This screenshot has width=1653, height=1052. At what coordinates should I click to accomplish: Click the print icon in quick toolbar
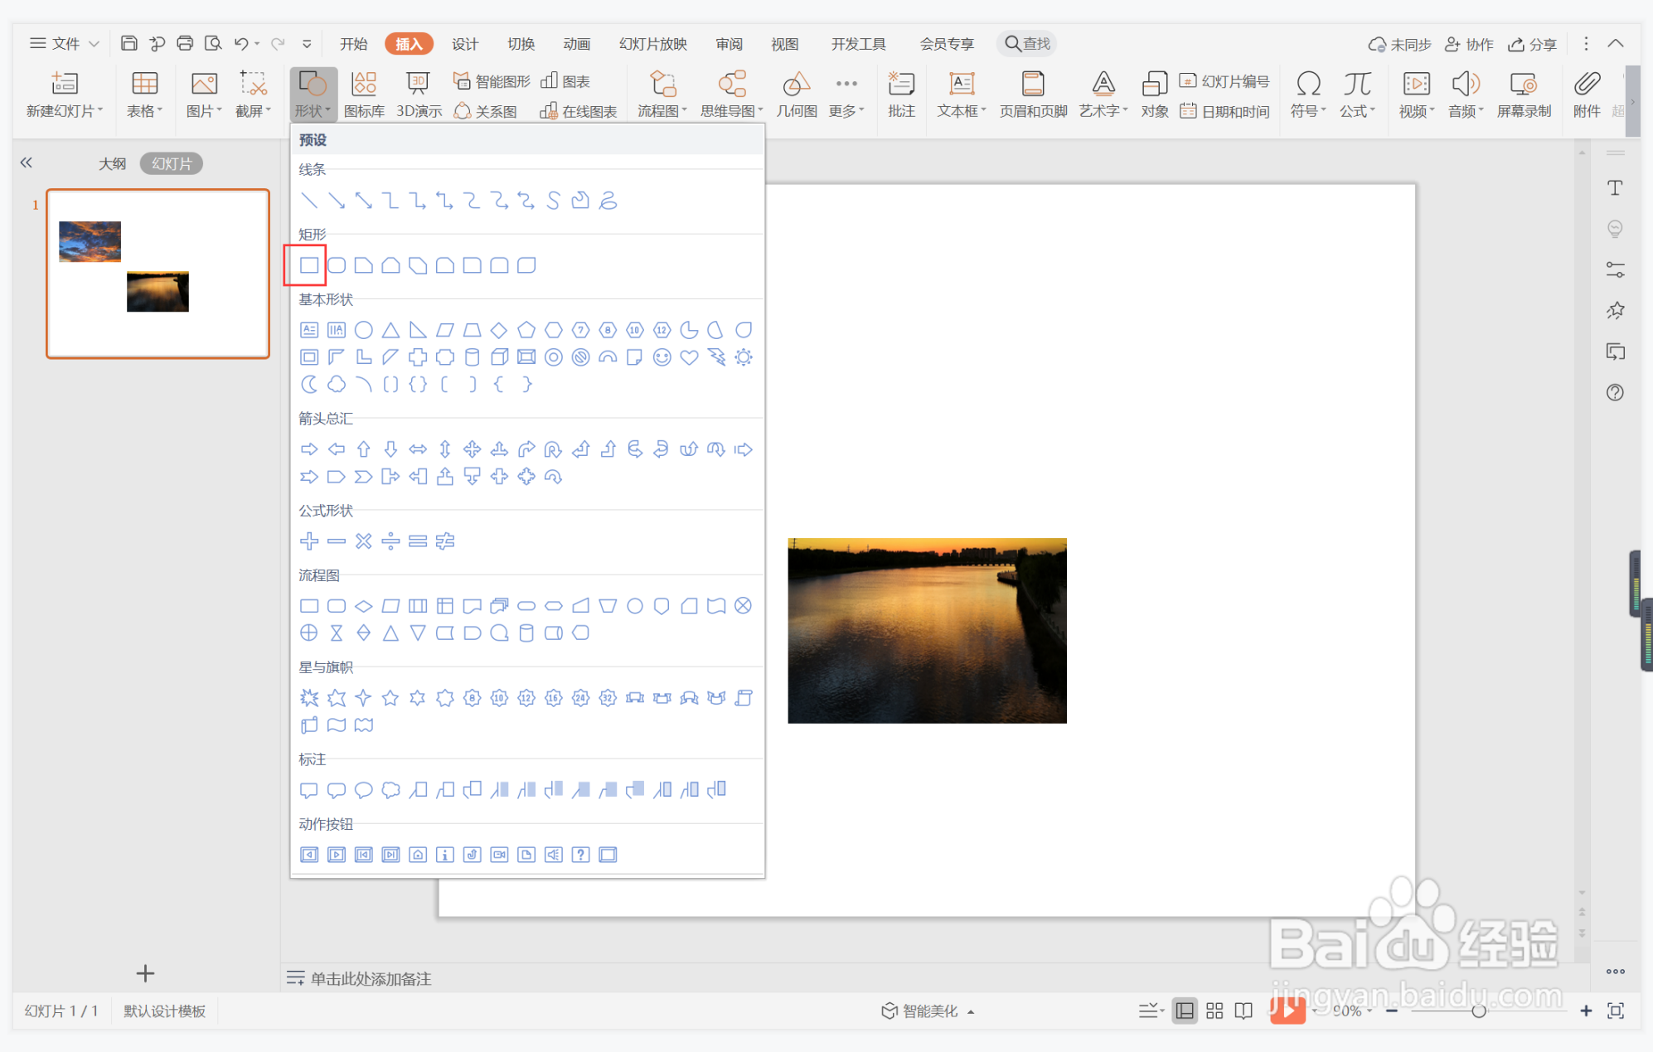tap(185, 43)
